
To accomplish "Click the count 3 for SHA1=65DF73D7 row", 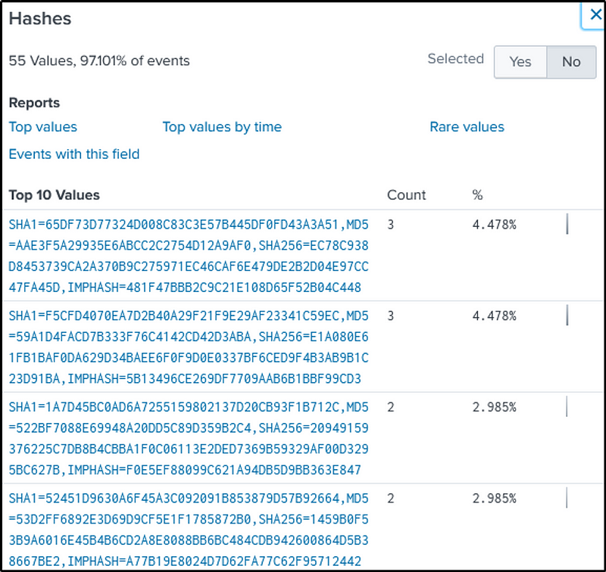I will (x=390, y=225).
